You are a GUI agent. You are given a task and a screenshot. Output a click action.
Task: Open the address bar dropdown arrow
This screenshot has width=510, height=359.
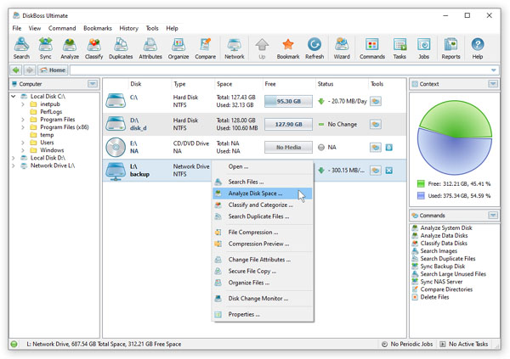[x=493, y=70]
